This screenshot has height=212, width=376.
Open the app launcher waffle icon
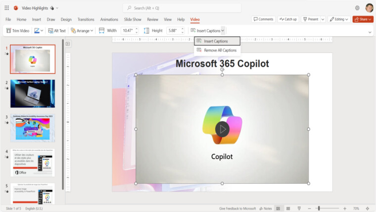tap(7, 8)
